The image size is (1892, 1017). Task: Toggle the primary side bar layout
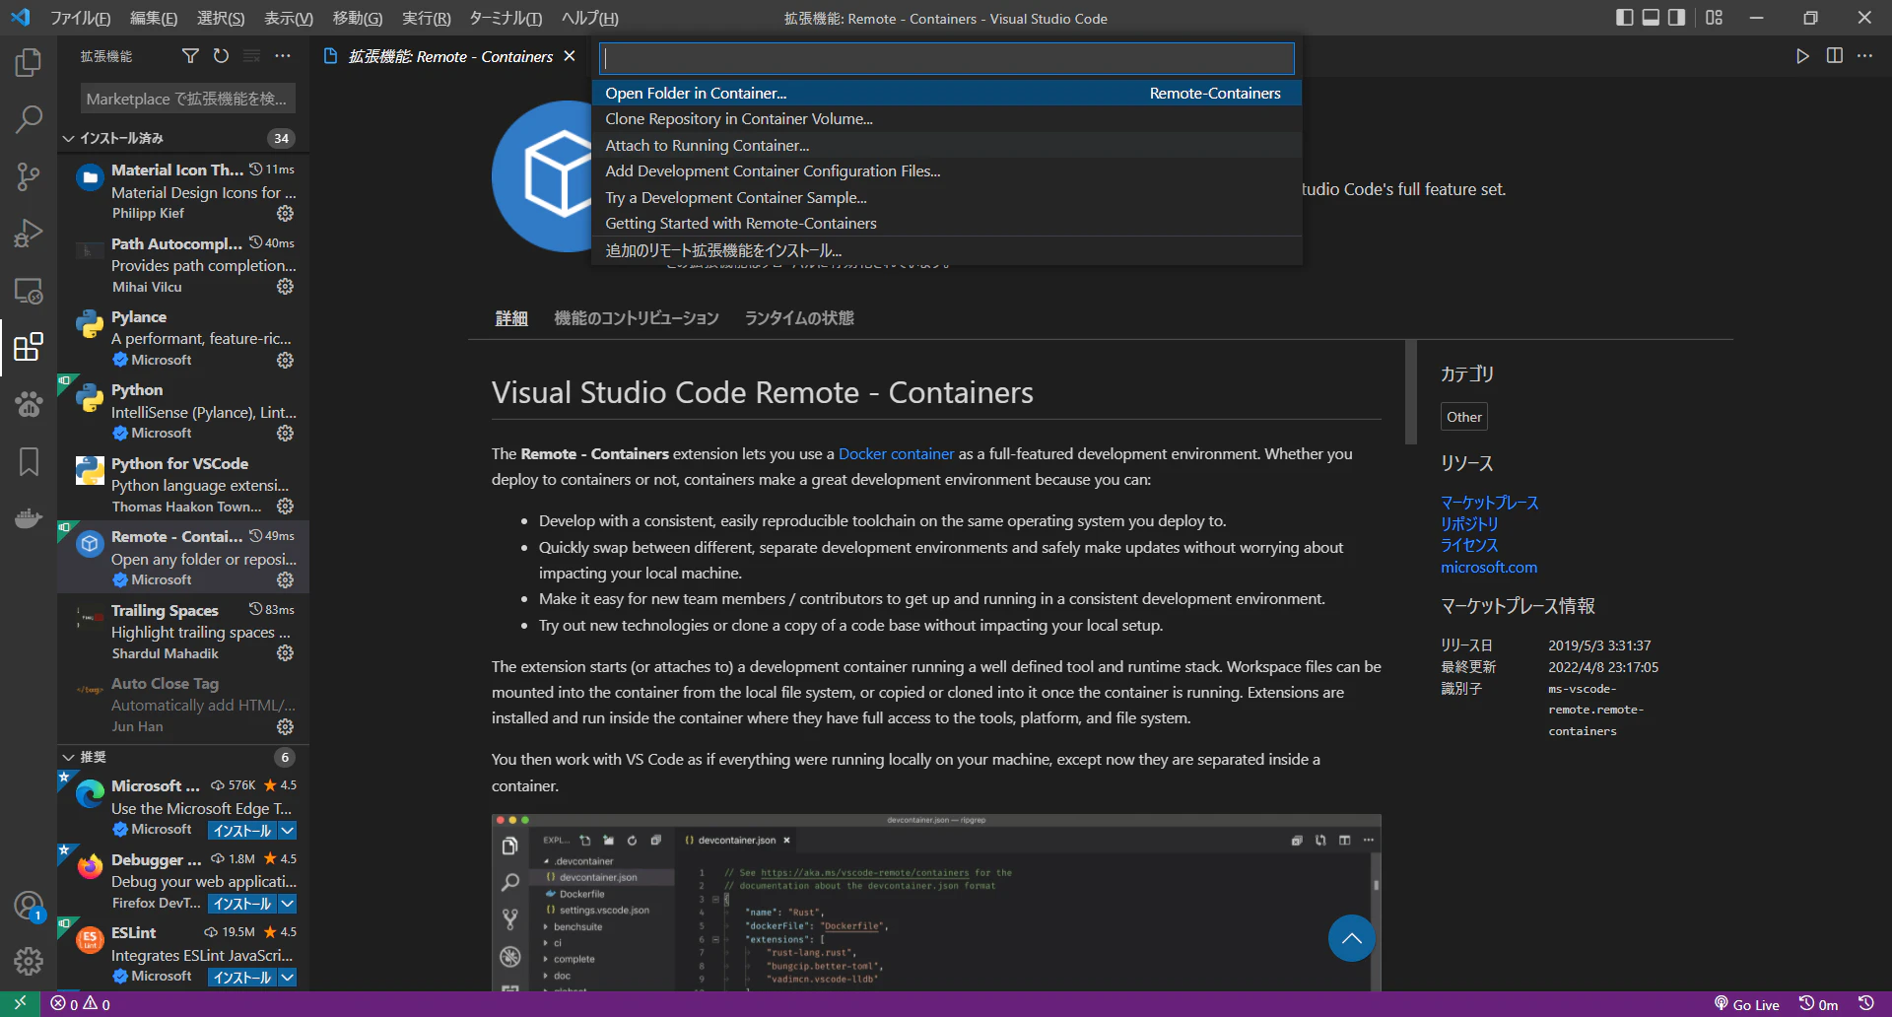point(1625,18)
